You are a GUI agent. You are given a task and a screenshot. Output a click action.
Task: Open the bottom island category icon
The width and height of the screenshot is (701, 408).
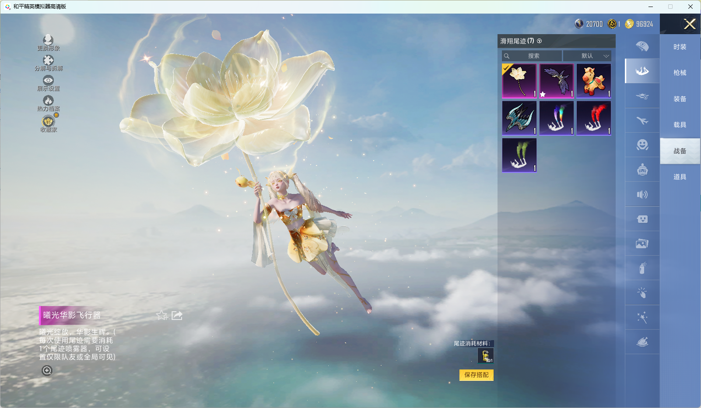pos(642,342)
